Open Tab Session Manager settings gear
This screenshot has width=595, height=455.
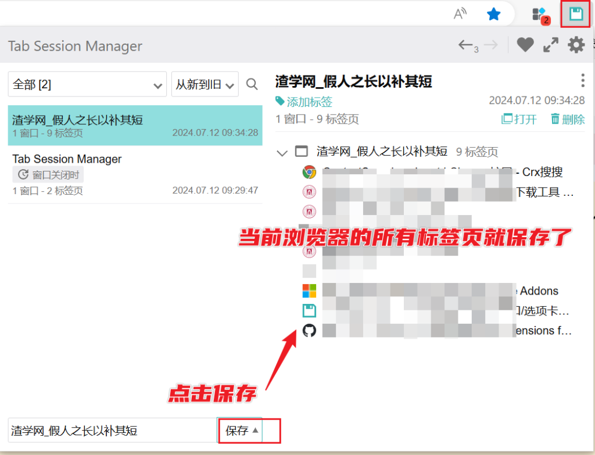coord(576,44)
